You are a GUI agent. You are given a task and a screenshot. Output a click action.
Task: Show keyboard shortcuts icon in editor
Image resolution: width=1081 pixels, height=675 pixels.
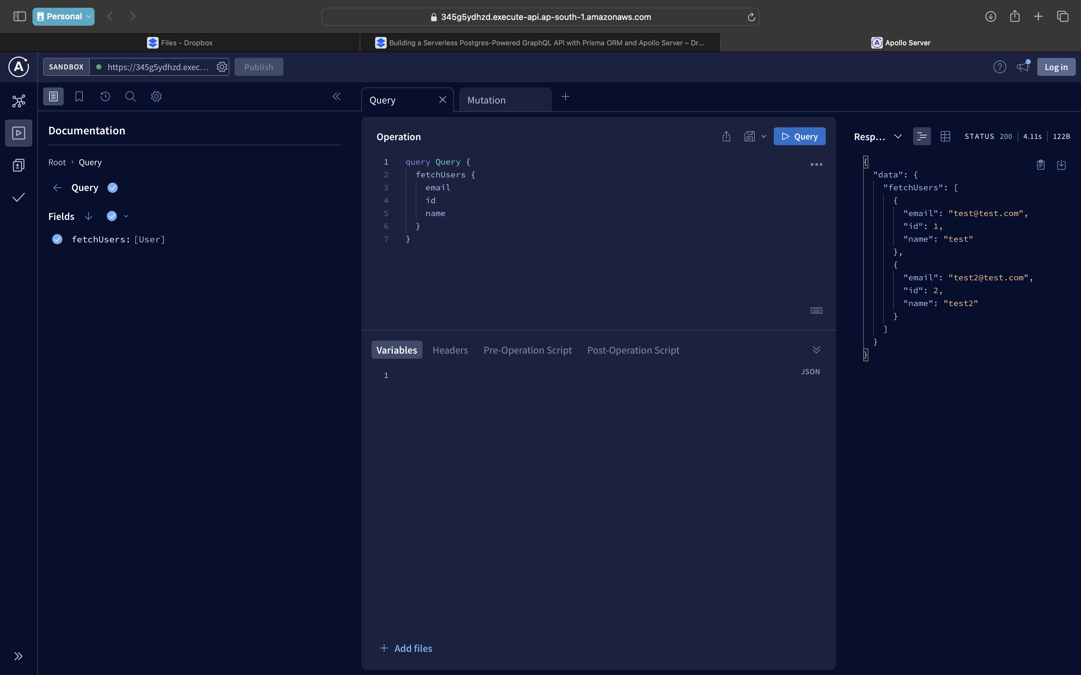(817, 310)
